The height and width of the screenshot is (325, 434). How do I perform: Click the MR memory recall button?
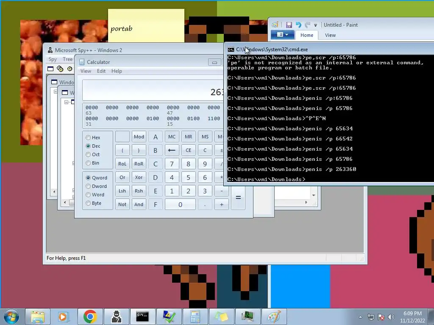189,137
